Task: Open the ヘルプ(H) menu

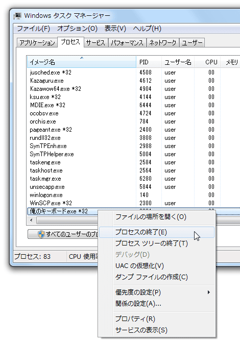Action: (147, 29)
